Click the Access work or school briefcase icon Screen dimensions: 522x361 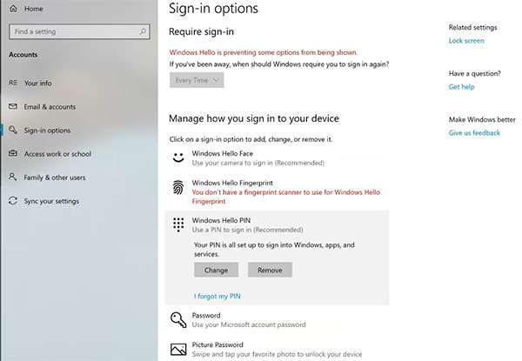click(x=12, y=154)
